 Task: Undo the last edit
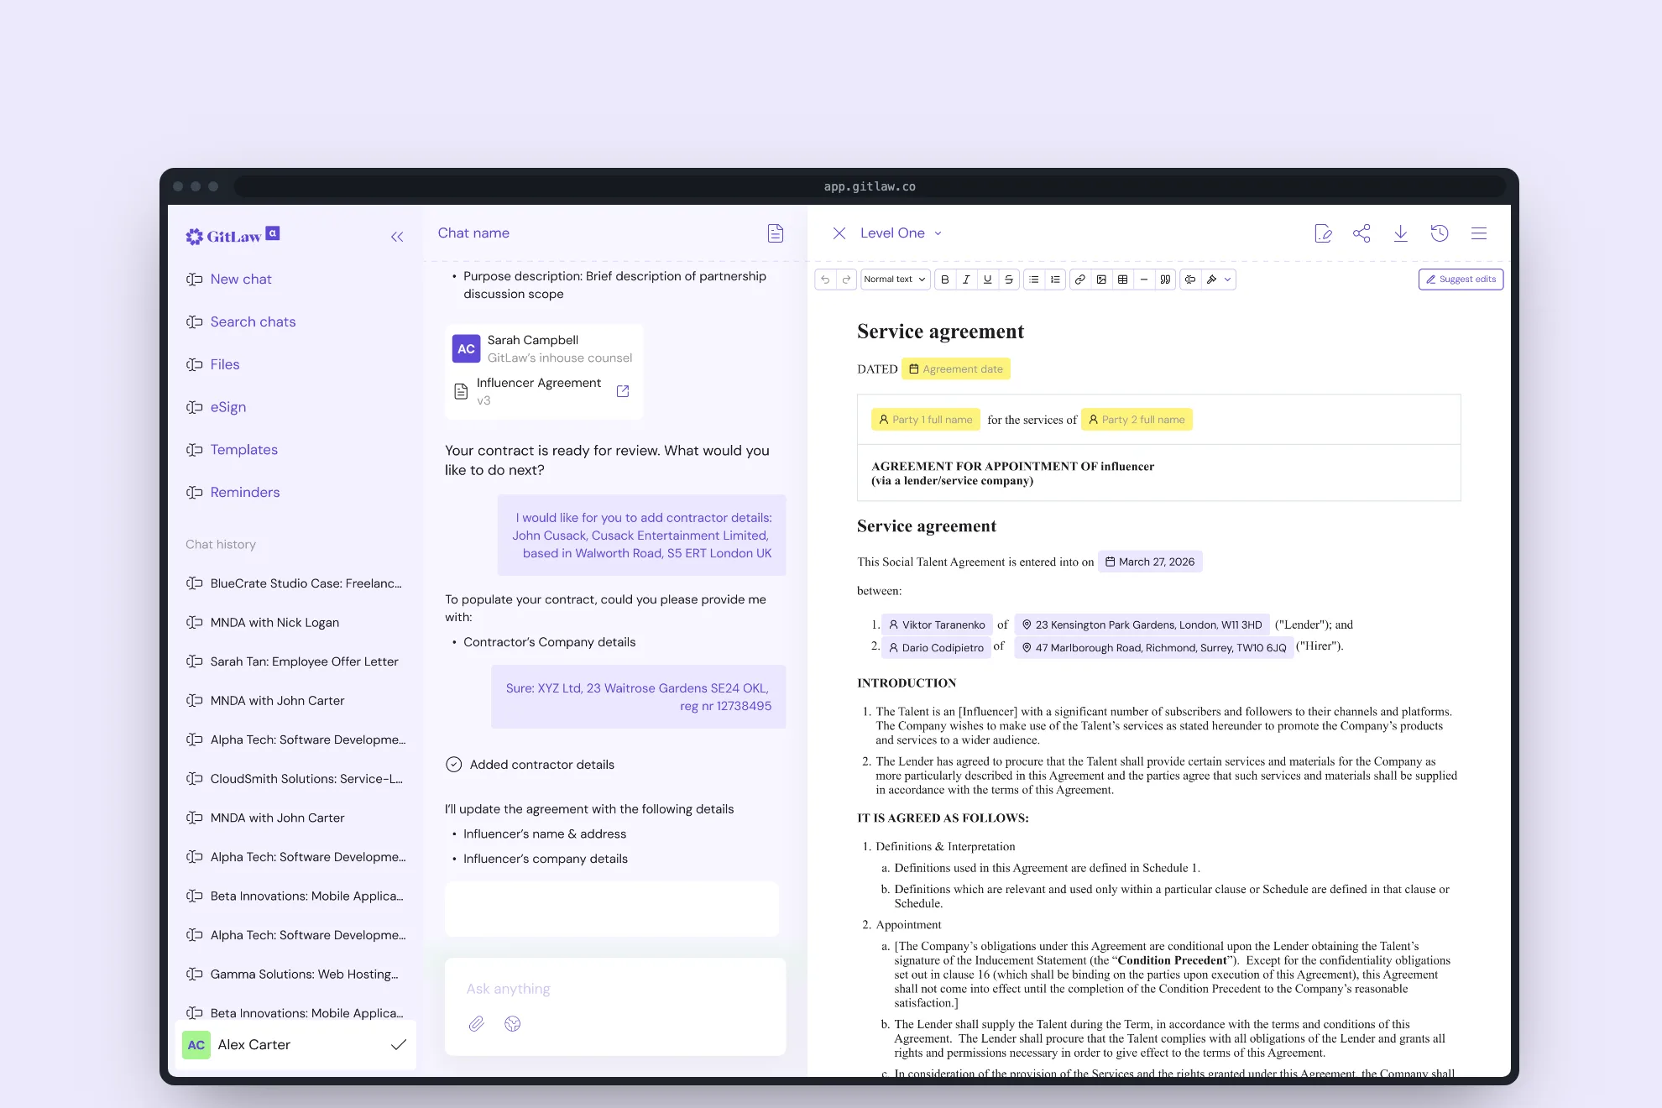click(825, 280)
